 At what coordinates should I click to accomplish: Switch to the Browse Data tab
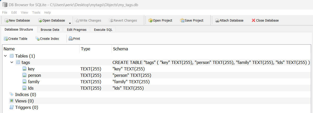tap(50, 30)
